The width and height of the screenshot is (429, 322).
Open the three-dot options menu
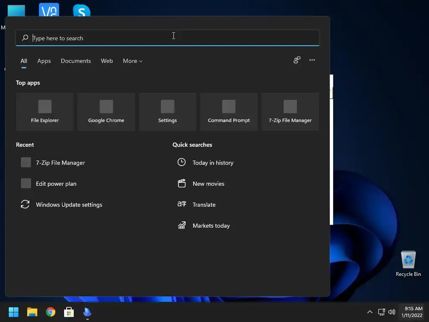312,60
